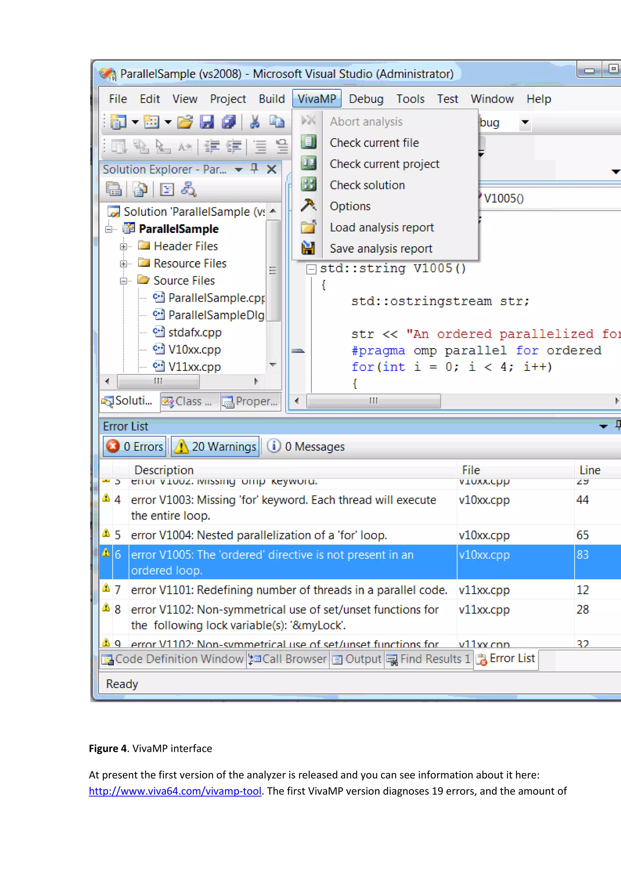The width and height of the screenshot is (621, 879).
Task: Open the Call Browser tab
Action: [288, 659]
